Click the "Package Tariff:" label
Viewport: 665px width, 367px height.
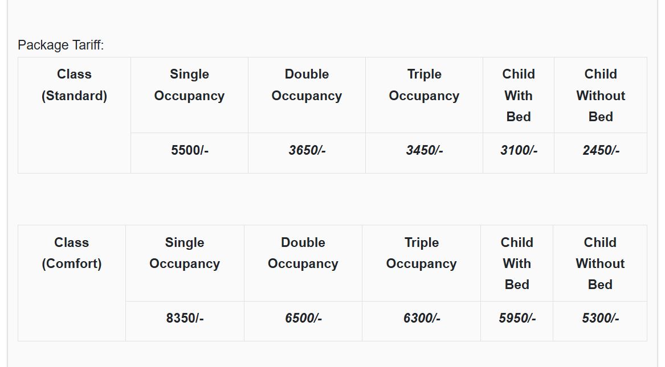[61, 46]
